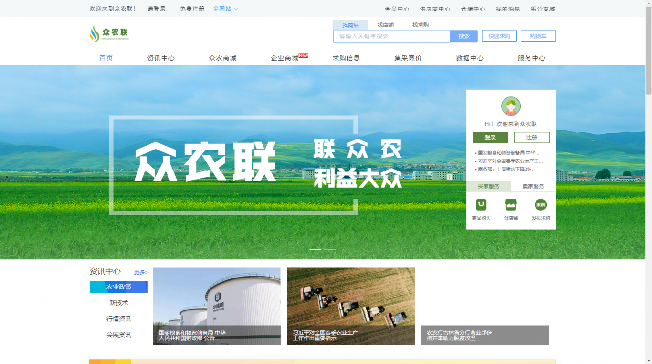This screenshot has width=652, height=364.
Task: Go to 首页 in the navigation bar
Action: (x=106, y=58)
